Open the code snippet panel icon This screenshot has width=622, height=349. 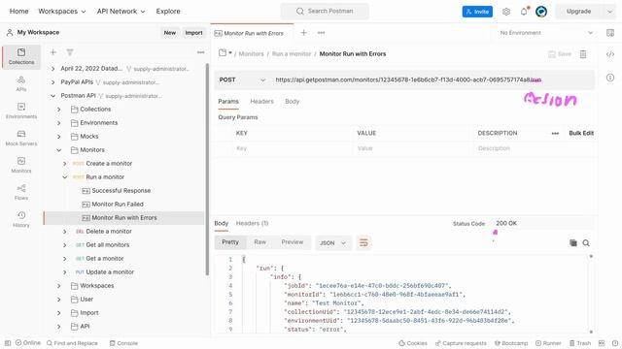610,54
